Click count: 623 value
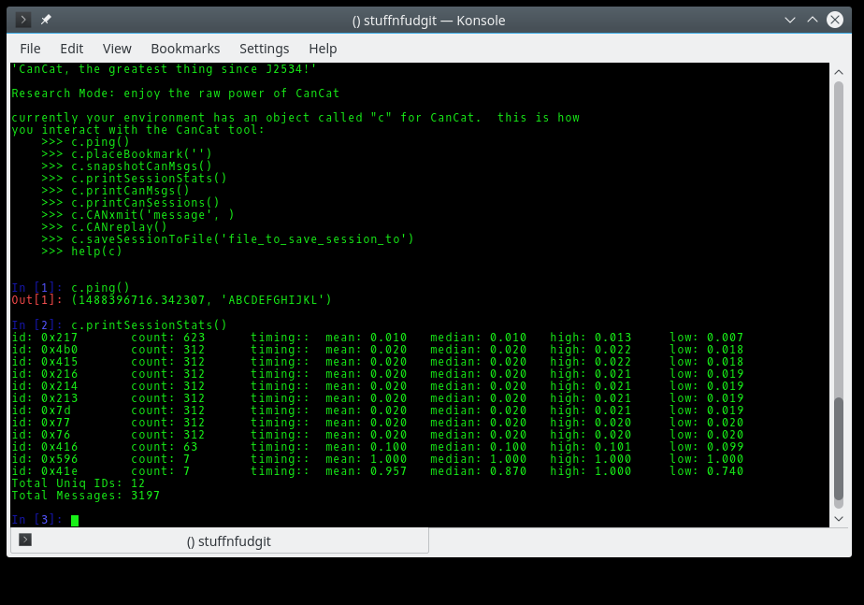Screen dimensions: 864x605 click(x=194, y=338)
